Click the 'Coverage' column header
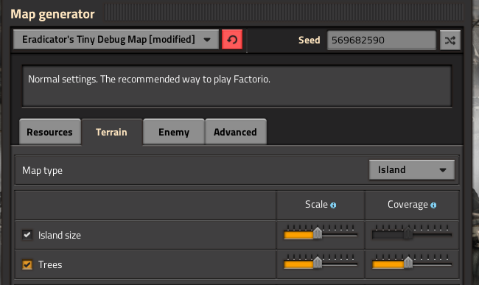Image resolution: width=479 pixels, height=285 pixels. 408,205
